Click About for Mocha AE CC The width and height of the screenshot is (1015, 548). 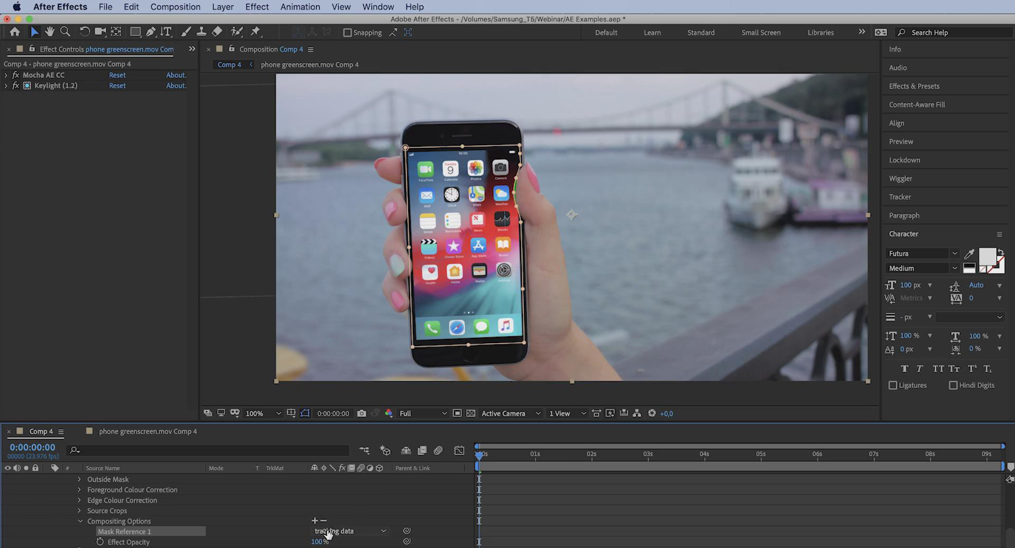(x=176, y=75)
